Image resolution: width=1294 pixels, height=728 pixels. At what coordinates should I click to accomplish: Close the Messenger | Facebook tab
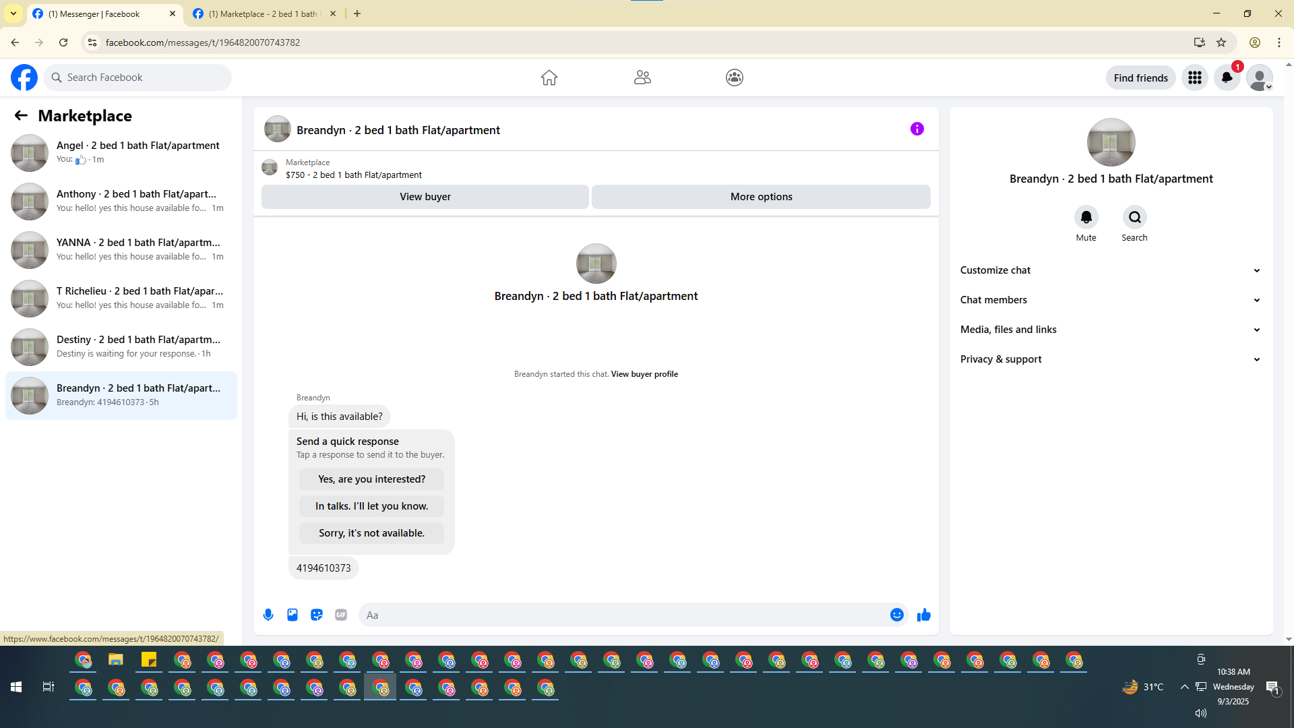pos(173,13)
